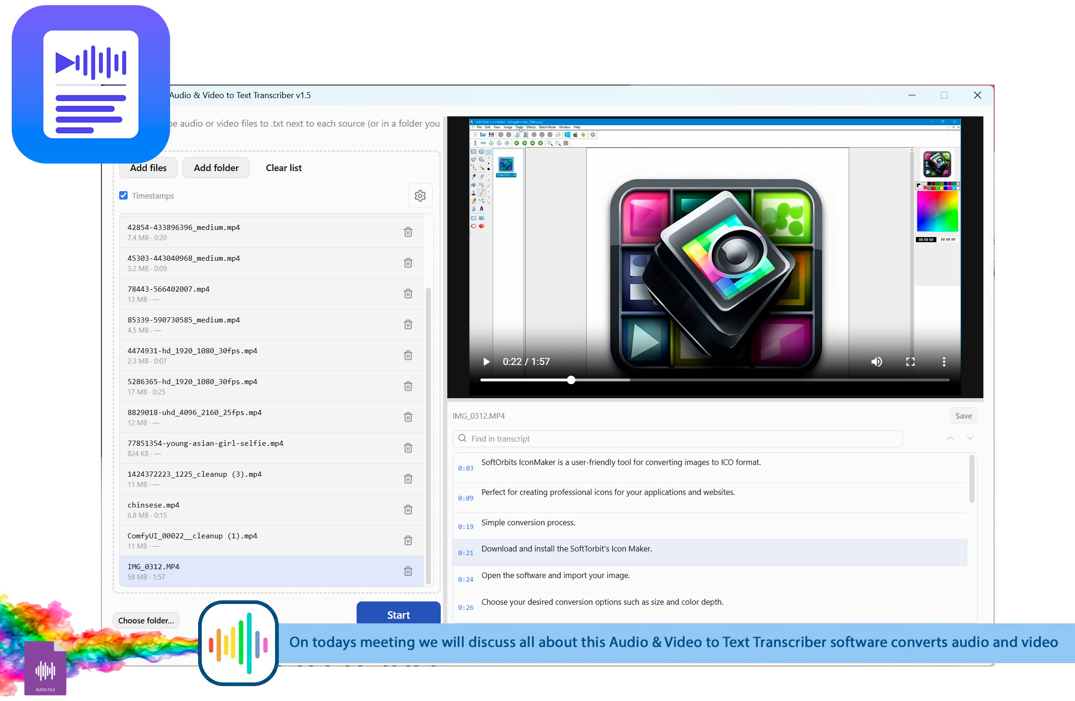
Task: Delete 42854-433896396_medium.mp4 from the list
Action: click(408, 232)
